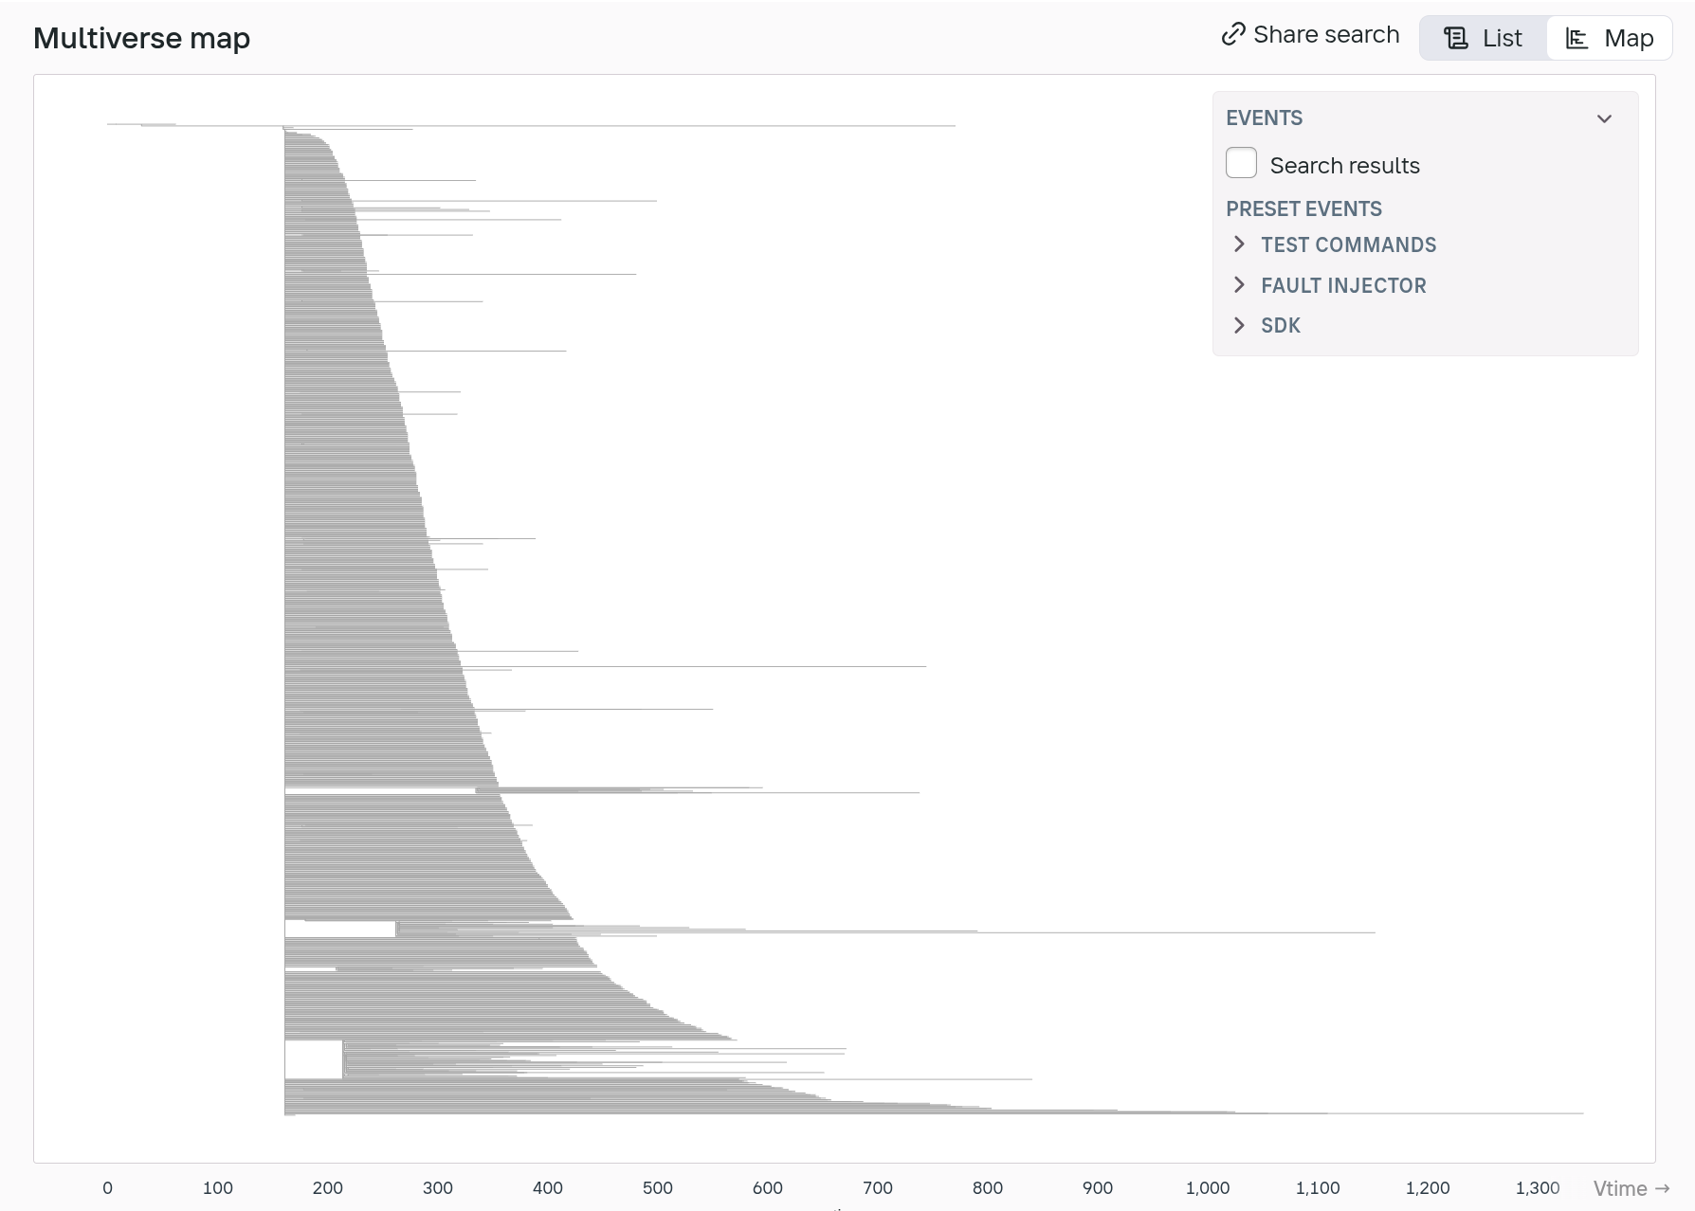Click the Map view chart icon
This screenshot has width=1695, height=1211.
pyautogui.click(x=1577, y=38)
